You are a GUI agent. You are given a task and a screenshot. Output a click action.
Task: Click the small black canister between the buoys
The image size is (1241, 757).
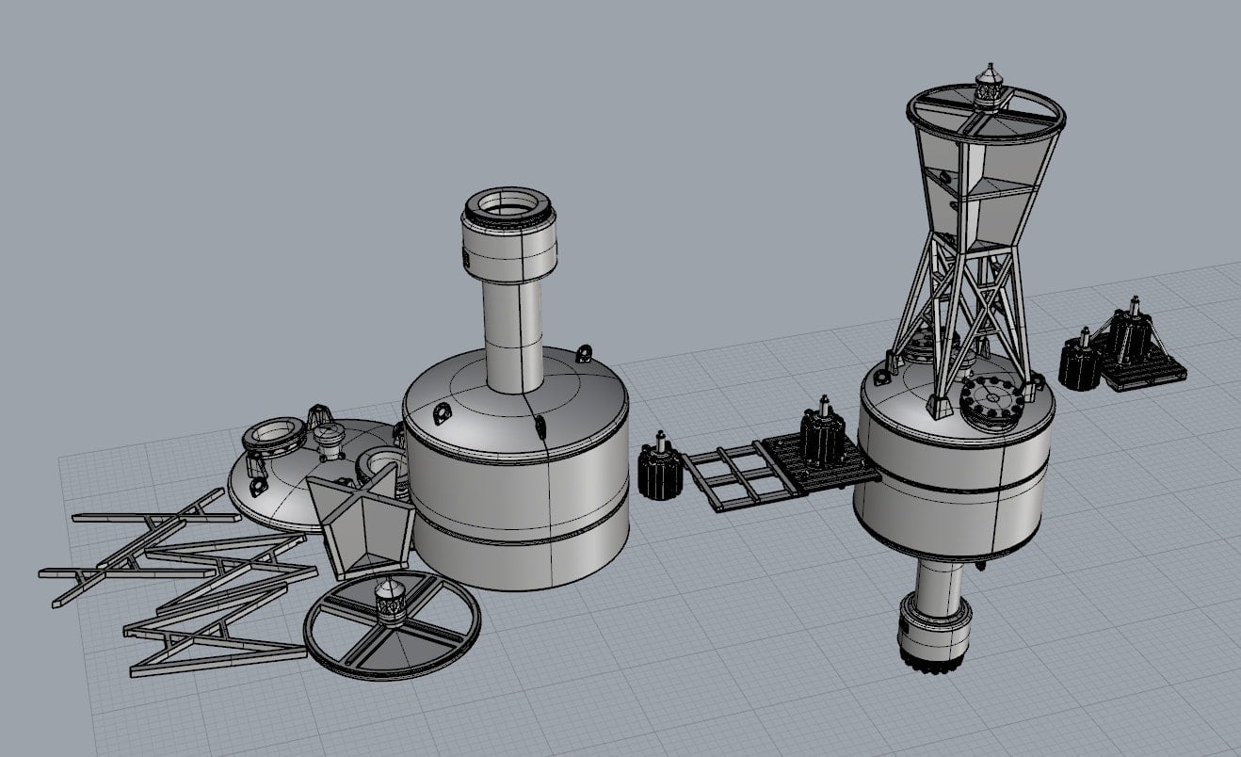tap(659, 471)
